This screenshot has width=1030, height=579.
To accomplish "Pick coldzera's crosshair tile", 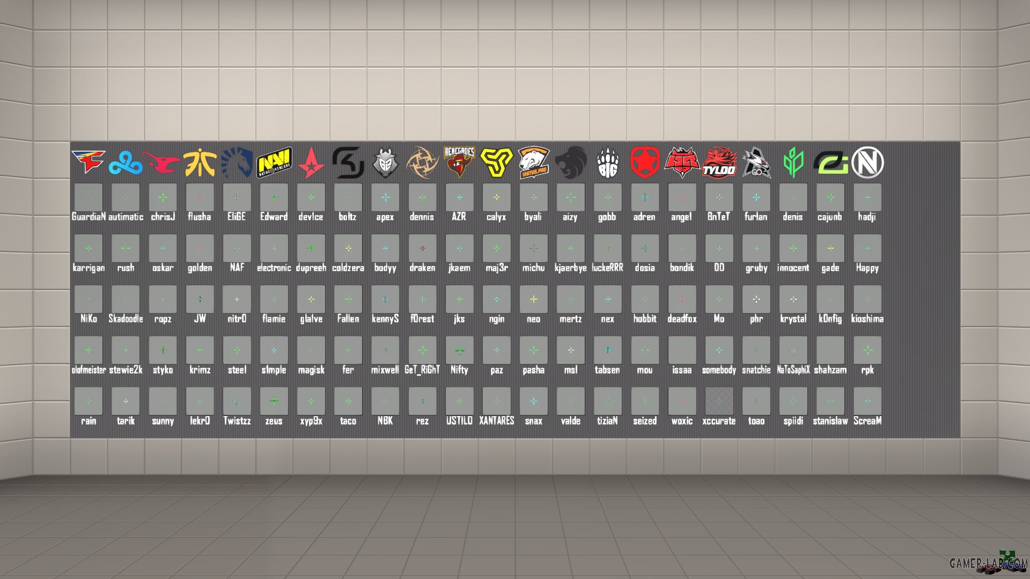I will coord(348,248).
